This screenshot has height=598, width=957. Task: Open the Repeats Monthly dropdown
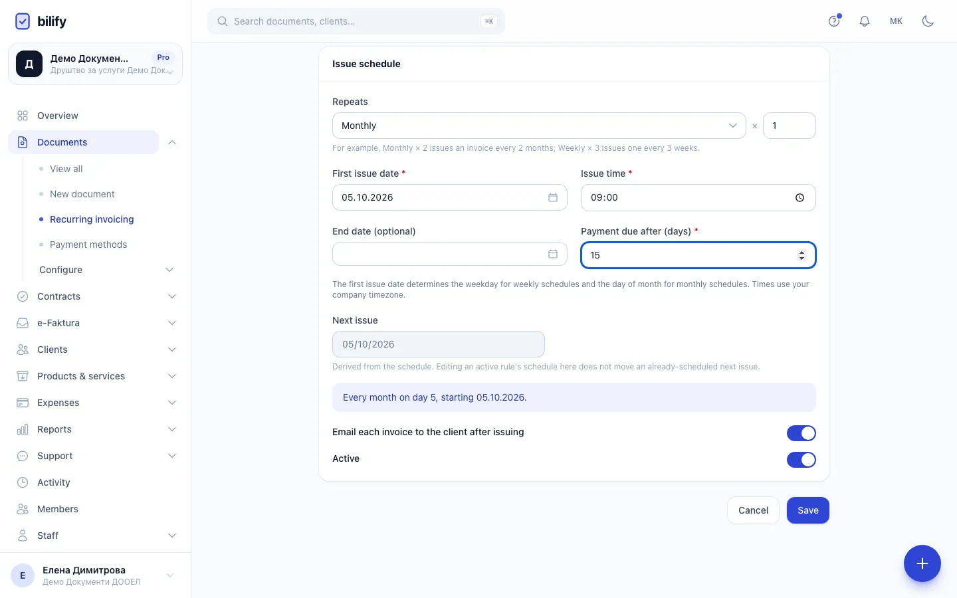pyautogui.click(x=539, y=126)
